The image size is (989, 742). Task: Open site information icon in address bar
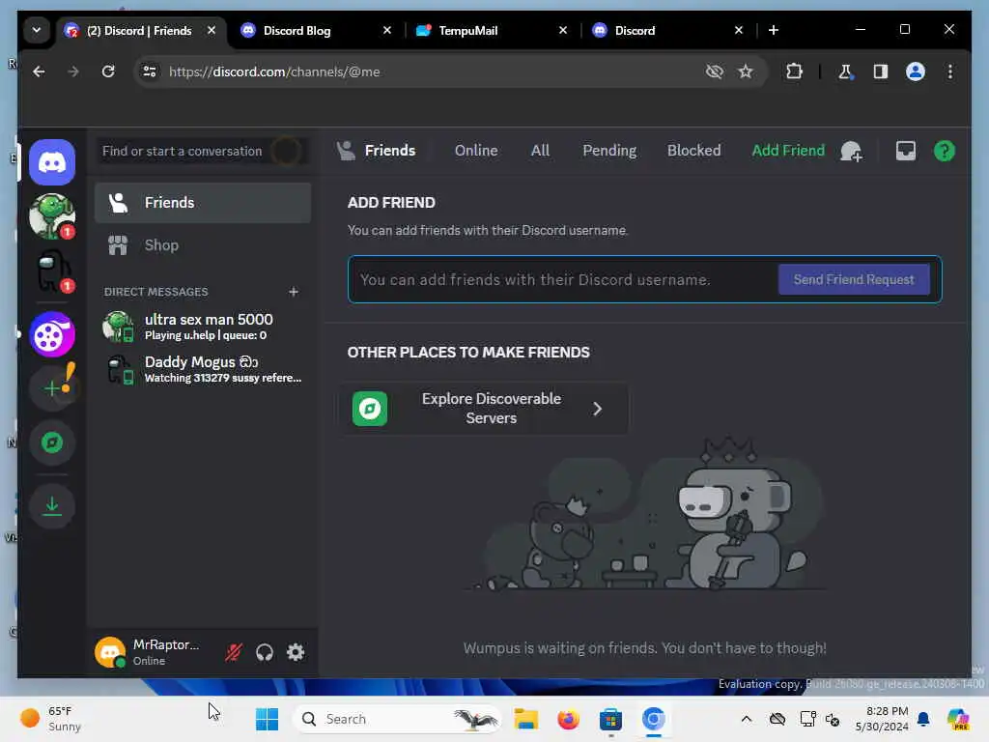150,71
